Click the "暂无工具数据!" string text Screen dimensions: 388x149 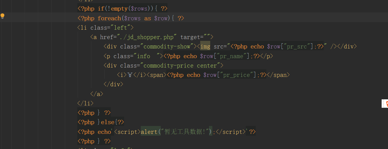(x=186, y=132)
